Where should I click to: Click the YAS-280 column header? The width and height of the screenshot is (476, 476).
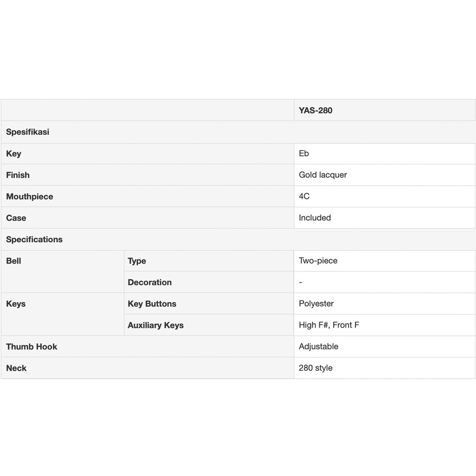pos(316,111)
